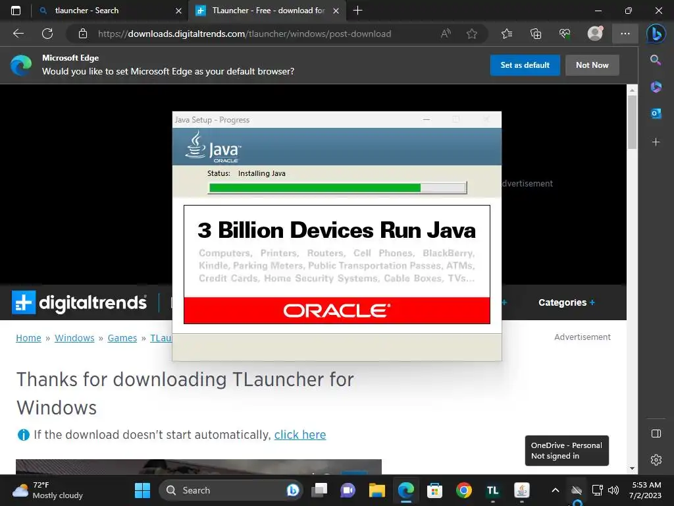674x506 pixels.
Task: Add a site with sidebar plus icon
Action: 656,142
